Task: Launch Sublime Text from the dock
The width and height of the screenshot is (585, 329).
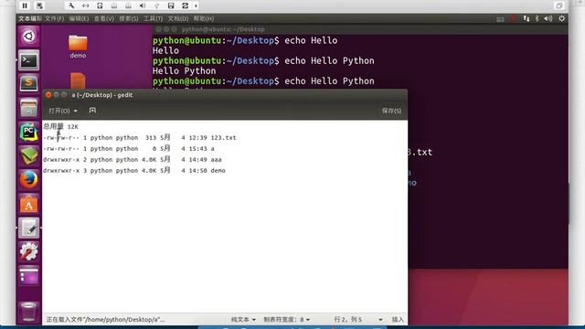Action: point(28,83)
